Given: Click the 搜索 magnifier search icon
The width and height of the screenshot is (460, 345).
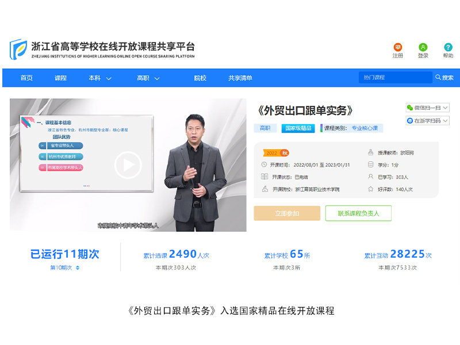Looking at the screenshot, I should 438,78.
